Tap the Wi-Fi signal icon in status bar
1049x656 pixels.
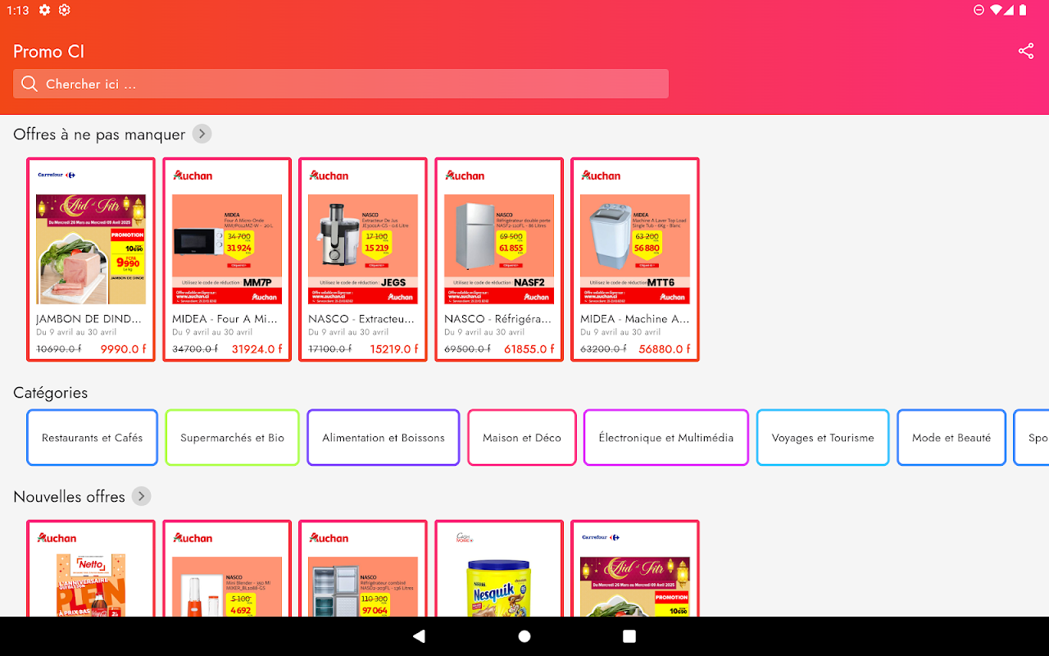click(997, 10)
